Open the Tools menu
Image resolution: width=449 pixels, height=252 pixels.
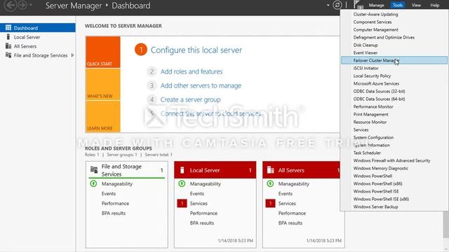pyautogui.click(x=398, y=5)
